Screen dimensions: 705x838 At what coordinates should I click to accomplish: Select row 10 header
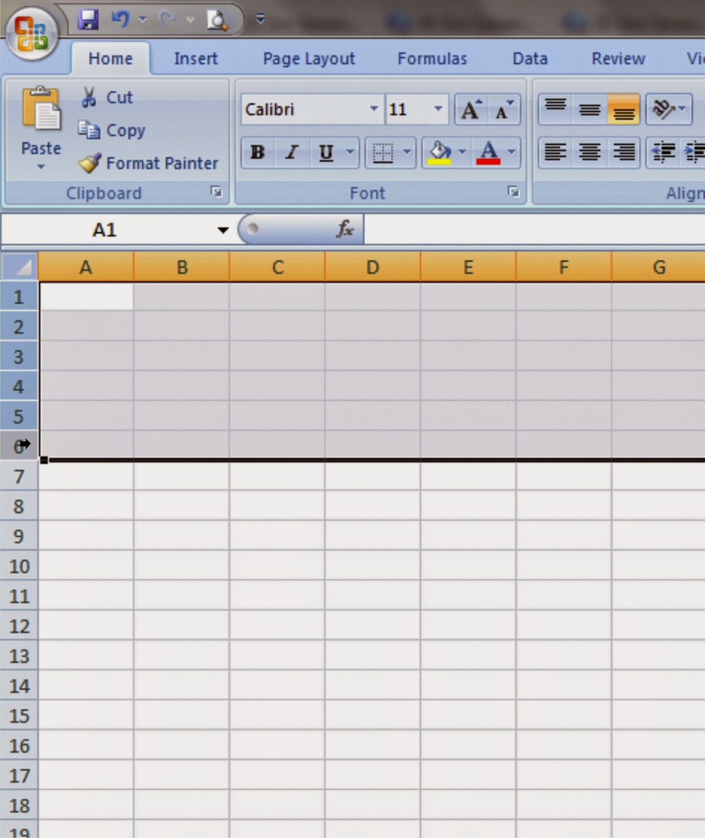point(19,566)
